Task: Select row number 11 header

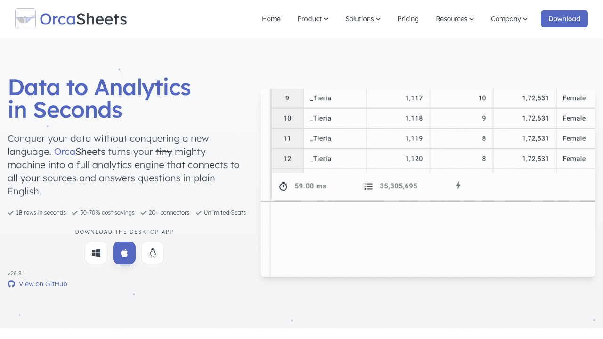Action: tap(287, 138)
